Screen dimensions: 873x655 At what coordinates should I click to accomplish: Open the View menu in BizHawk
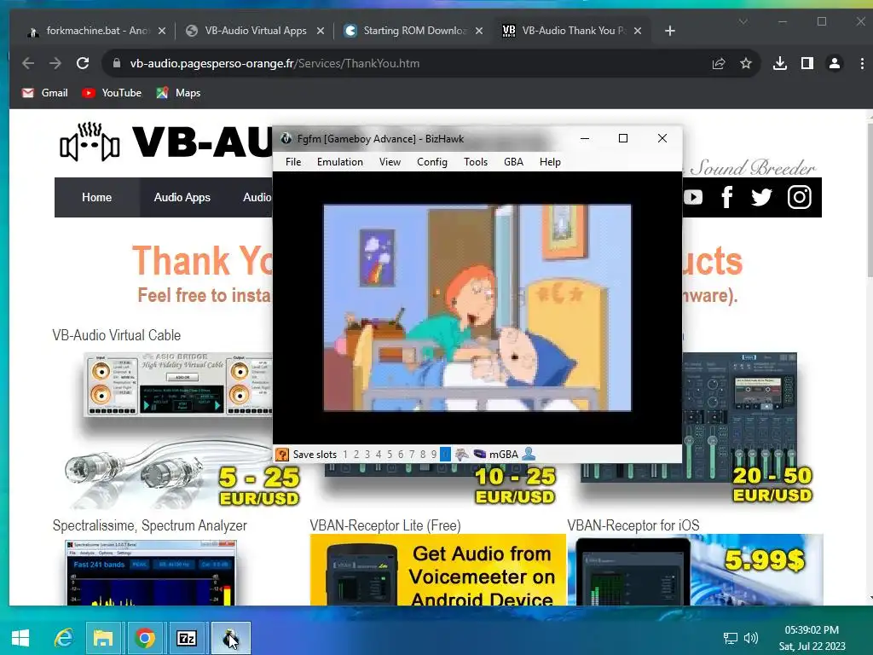click(390, 161)
